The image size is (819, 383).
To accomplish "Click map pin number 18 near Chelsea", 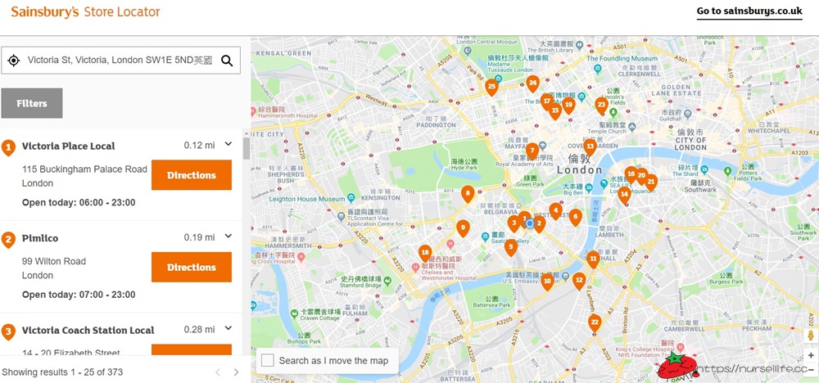I will pyautogui.click(x=425, y=254).
